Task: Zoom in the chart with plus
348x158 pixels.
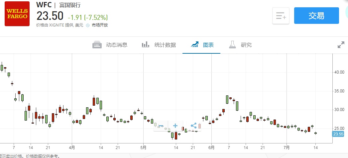Action: tap(175, 126)
